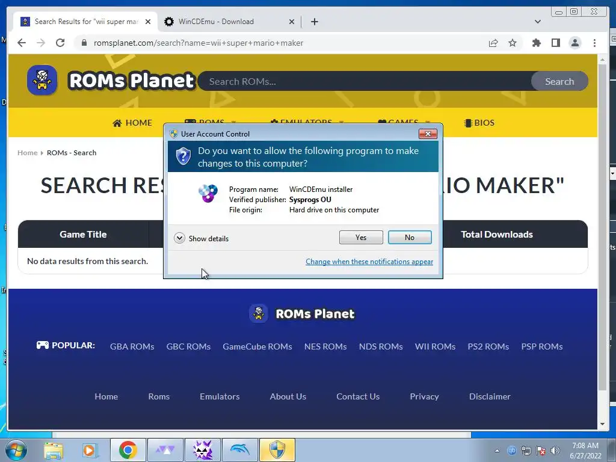
Task: Share this page icon in address bar
Action: 493,43
